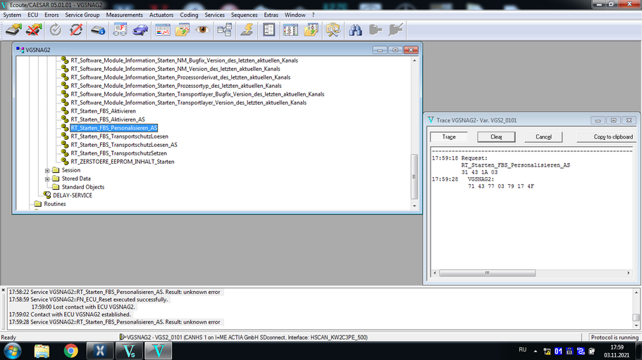Viewport: 642px width, 360px height.
Task: Open the Sequences menu
Action: 245,15
